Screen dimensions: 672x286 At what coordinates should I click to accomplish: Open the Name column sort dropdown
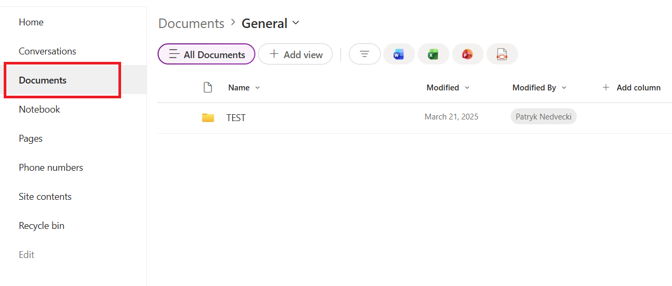click(x=257, y=88)
